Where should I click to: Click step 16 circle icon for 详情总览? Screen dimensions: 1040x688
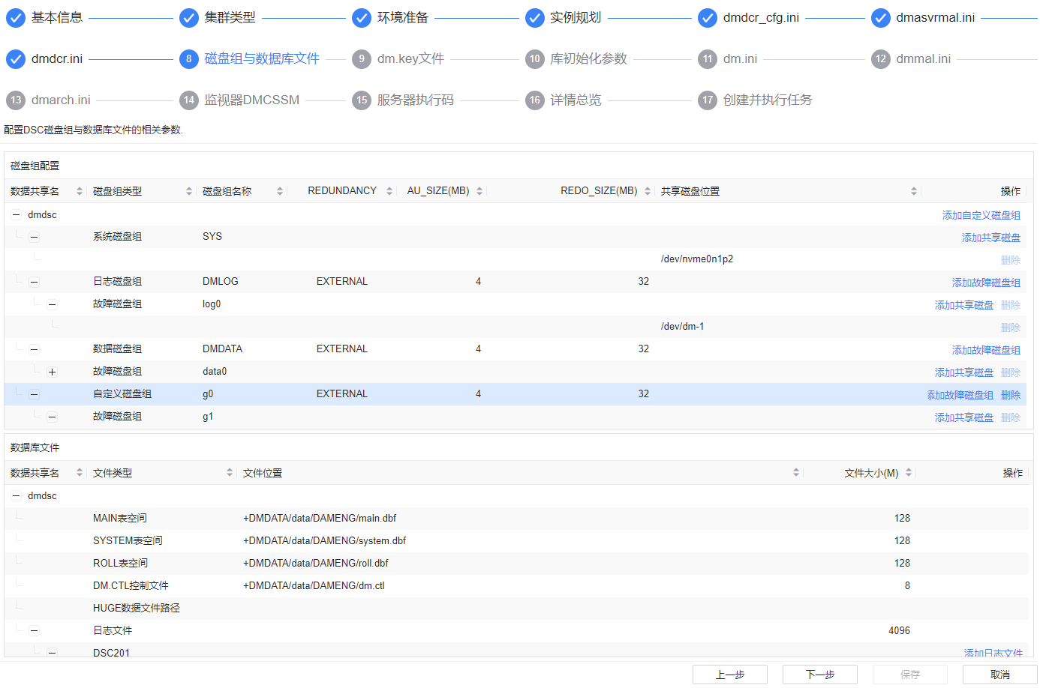pos(535,100)
